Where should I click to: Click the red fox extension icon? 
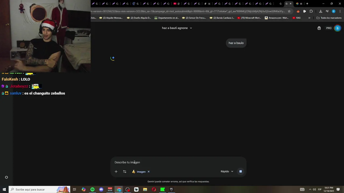tap(298, 11)
